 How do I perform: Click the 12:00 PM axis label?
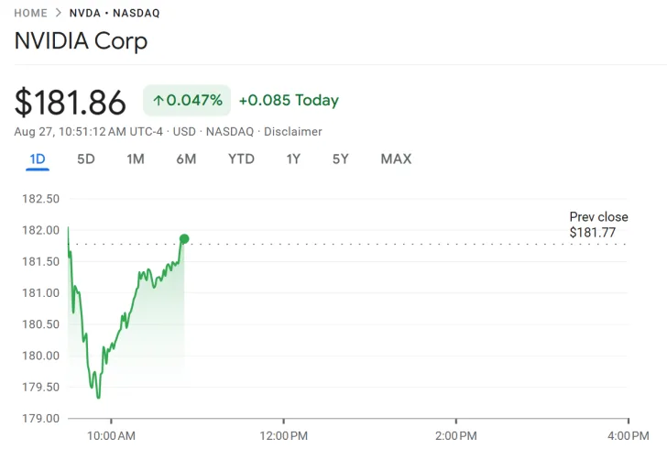pos(283,434)
